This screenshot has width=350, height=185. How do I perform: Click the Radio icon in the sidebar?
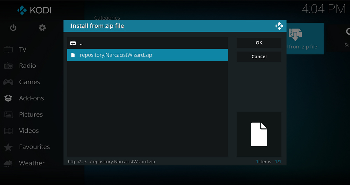[8, 66]
